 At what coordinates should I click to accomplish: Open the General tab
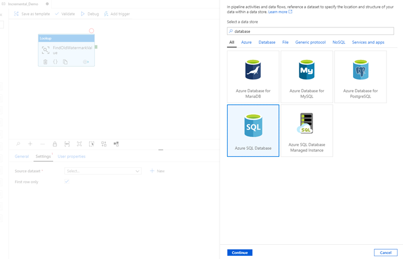21,156
